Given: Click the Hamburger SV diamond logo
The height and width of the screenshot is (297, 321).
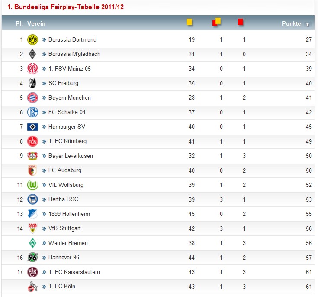Looking at the screenshot, I should coord(32,127).
